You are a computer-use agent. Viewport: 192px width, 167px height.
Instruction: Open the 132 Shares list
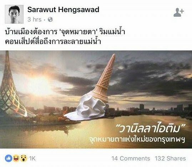(170, 158)
